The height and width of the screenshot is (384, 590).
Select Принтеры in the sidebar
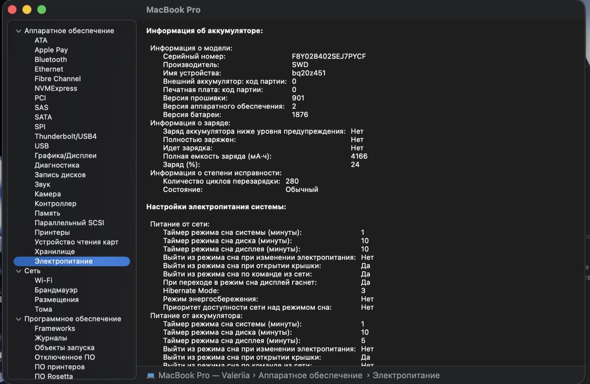tap(52, 232)
